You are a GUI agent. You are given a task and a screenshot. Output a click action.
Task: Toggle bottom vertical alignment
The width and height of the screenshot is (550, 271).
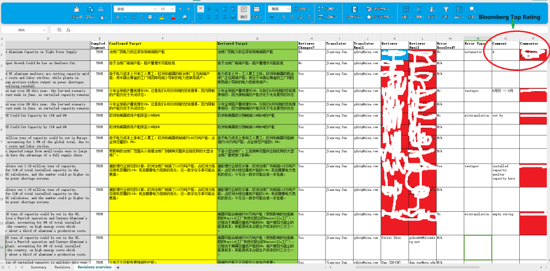[x=217, y=9]
